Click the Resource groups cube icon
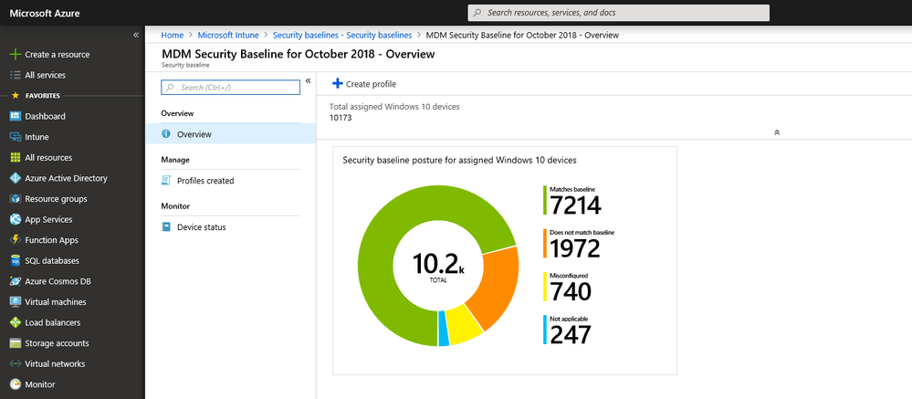This screenshot has height=399, width=912. 16,199
